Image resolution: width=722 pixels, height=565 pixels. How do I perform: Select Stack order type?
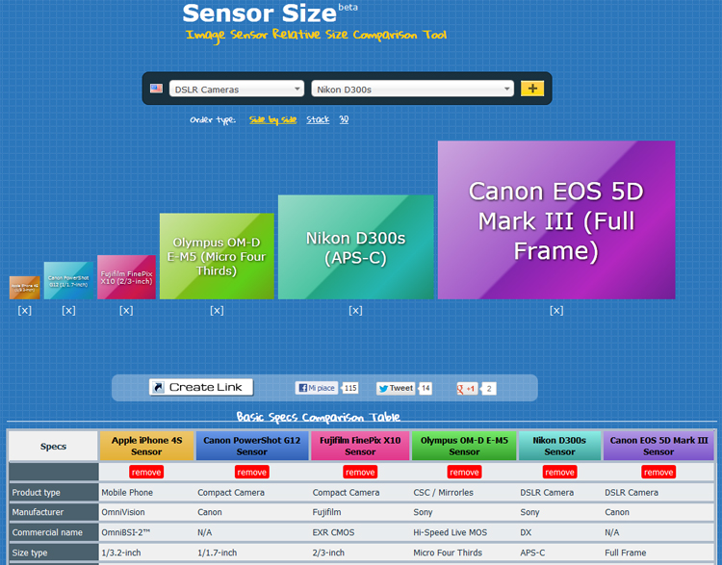pyautogui.click(x=318, y=119)
